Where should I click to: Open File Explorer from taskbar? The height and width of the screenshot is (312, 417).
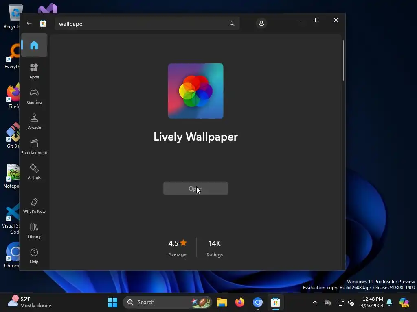tap(222, 302)
